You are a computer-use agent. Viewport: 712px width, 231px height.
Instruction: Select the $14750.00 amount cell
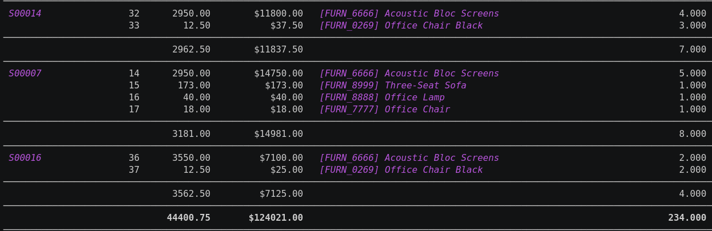click(x=279, y=74)
